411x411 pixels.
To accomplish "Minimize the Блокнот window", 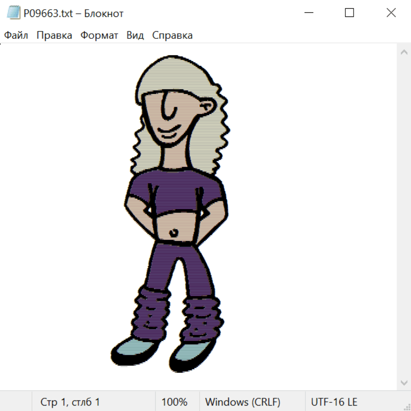I will tap(308, 13).
